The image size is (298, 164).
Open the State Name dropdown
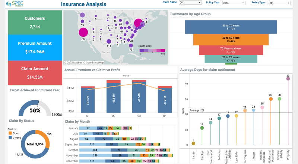[x=190, y=3]
